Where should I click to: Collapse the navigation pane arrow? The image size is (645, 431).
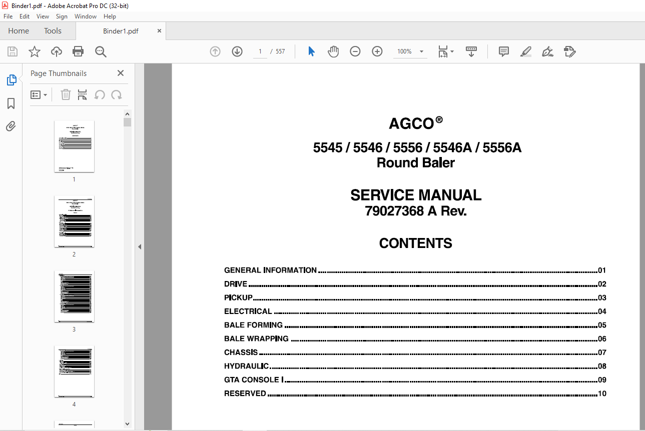point(140,246)
